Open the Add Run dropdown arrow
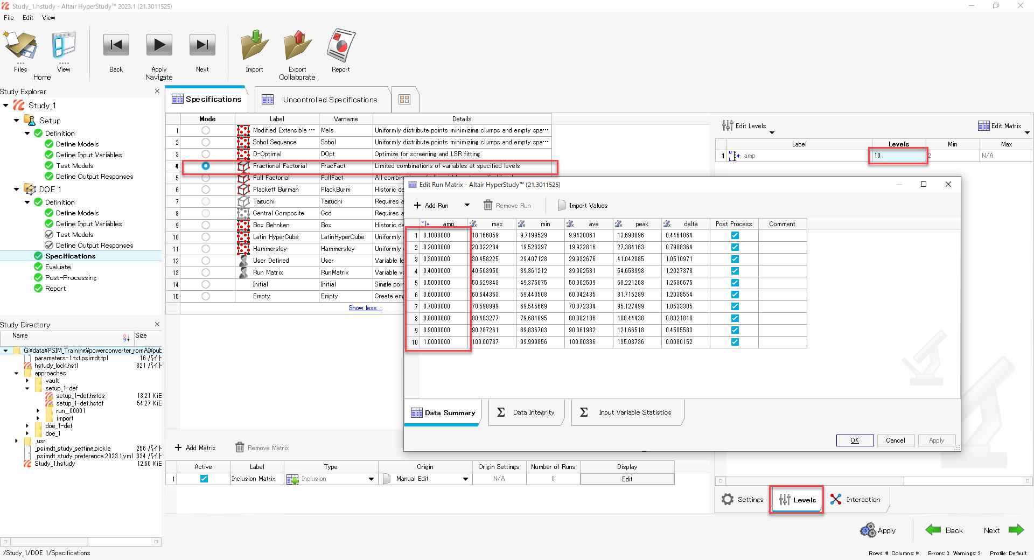This screenshot has height=560, width=1034. (467, 205)
